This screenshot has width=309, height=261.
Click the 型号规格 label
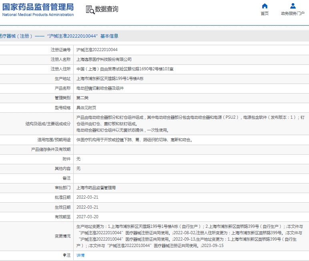pos(63,108)
